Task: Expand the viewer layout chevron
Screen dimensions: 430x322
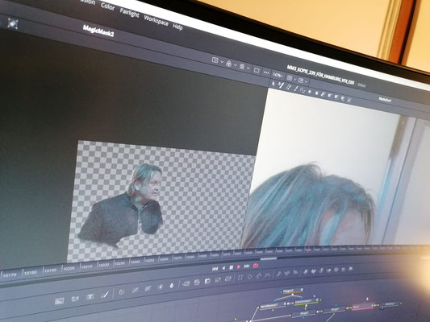Action: pyautogui.click(x=222, y=61)
